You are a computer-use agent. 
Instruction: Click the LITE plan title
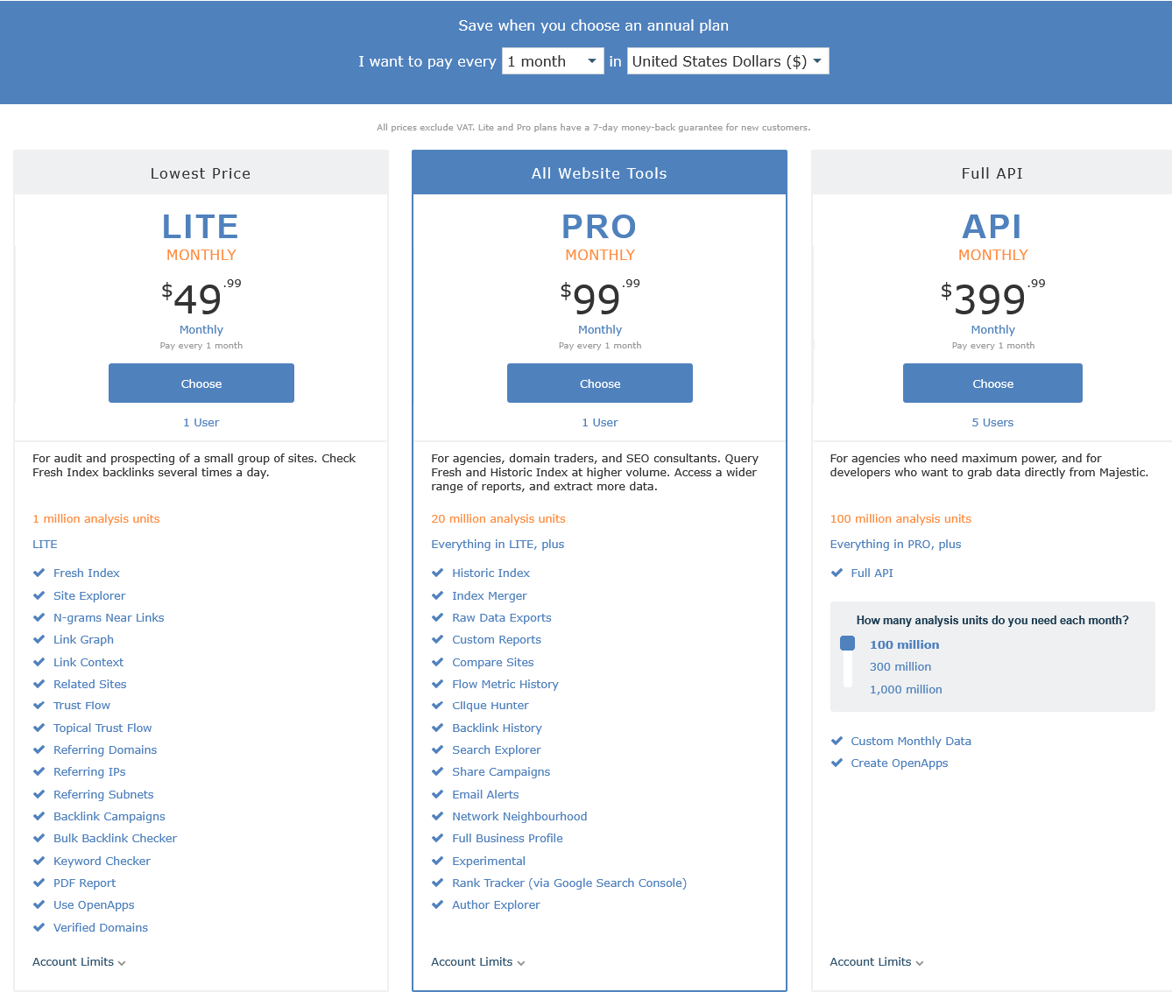tap(201, 227)
